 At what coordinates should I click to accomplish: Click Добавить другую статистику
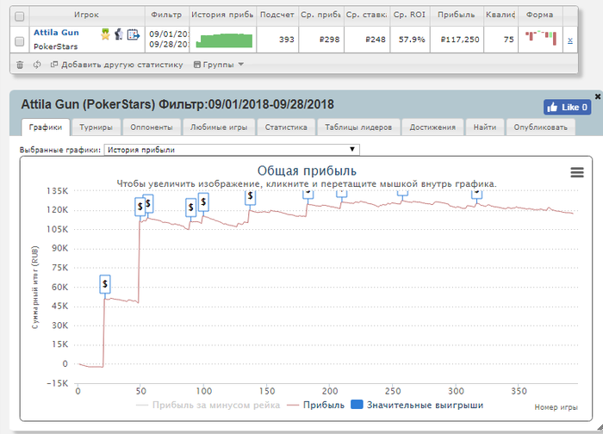coord(117,65)
